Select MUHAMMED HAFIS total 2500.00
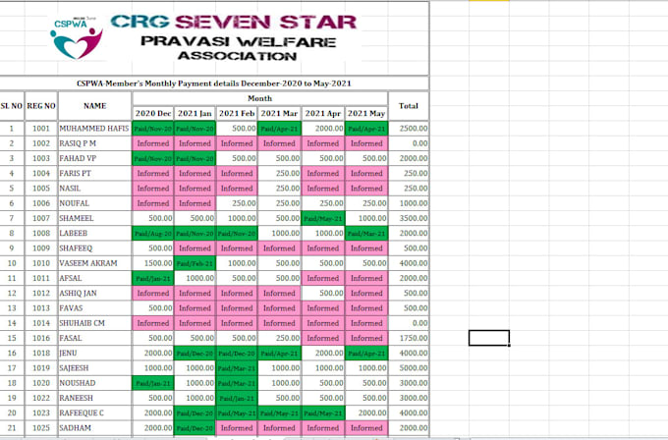The width and height of the screenshot is (668, 440). pos(409,129)
